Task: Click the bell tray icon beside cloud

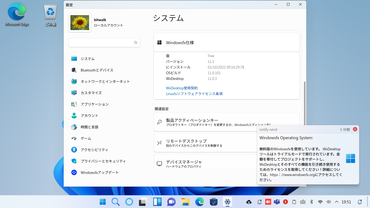Action: (259, 202)
